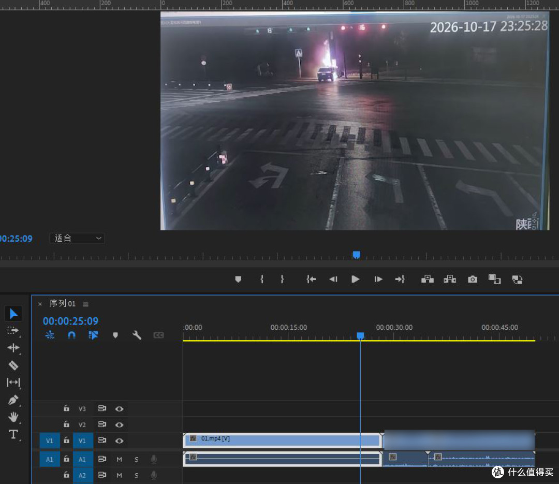
Task: Click the Mark In bracket button
Action: tap(262, 280)
